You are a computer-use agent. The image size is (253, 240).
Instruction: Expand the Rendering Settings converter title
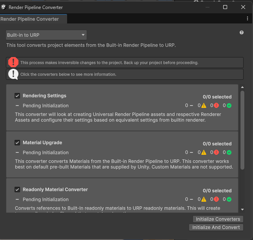(x=44, y=96)
